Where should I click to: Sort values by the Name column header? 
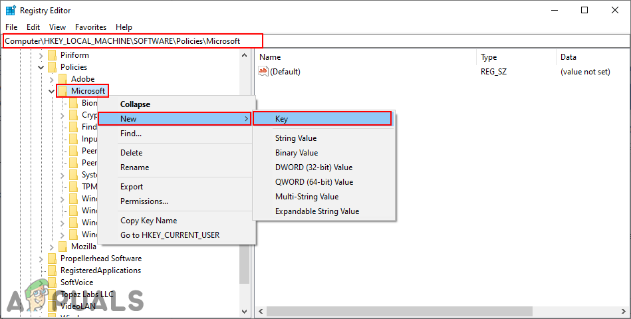point(366,57)
